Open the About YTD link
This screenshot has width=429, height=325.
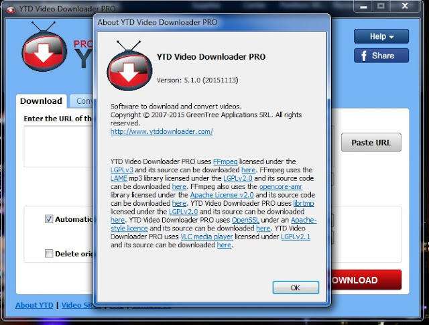tap(34, 305)
